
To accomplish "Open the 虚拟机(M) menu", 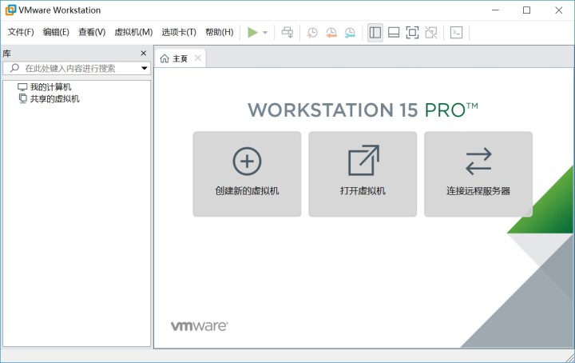I will coord(133,32).
